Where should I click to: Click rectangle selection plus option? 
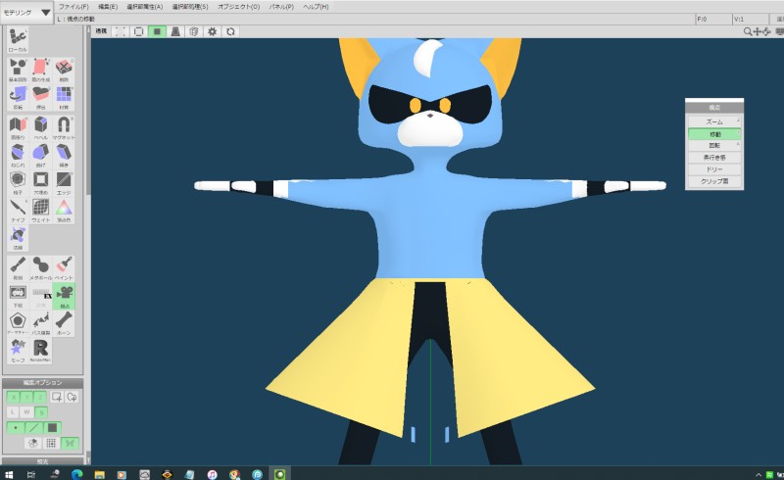point(57,397)
